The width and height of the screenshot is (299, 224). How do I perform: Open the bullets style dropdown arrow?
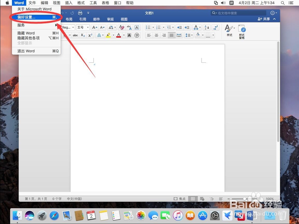pyautogui.click(x=153, y=27)
